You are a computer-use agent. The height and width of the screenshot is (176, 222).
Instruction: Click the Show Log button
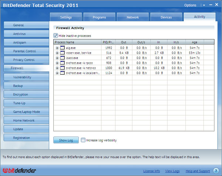pyautogui.click(x=66, y=140)
